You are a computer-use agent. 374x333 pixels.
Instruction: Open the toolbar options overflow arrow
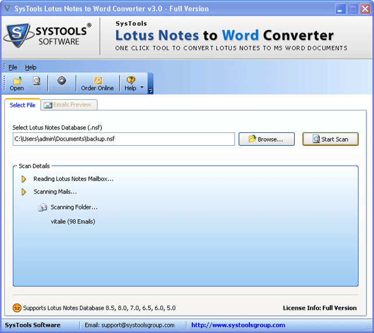coord(150,90)
